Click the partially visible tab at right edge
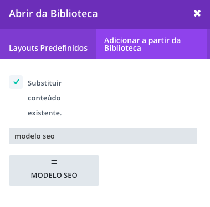 (208, 44)
